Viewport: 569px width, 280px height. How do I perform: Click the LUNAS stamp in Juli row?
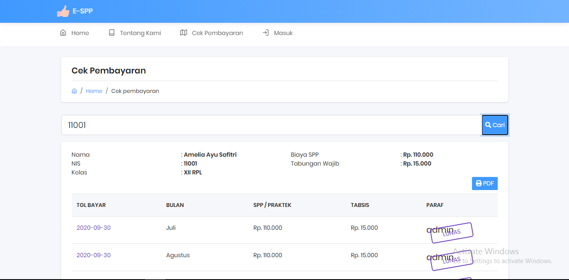tap(452, 233)
